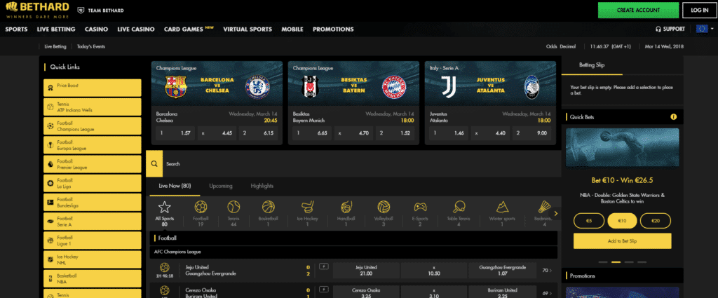Open the Quick Bets info icon
The width and height of the screenshot is (718, 298).
(673, 117)
